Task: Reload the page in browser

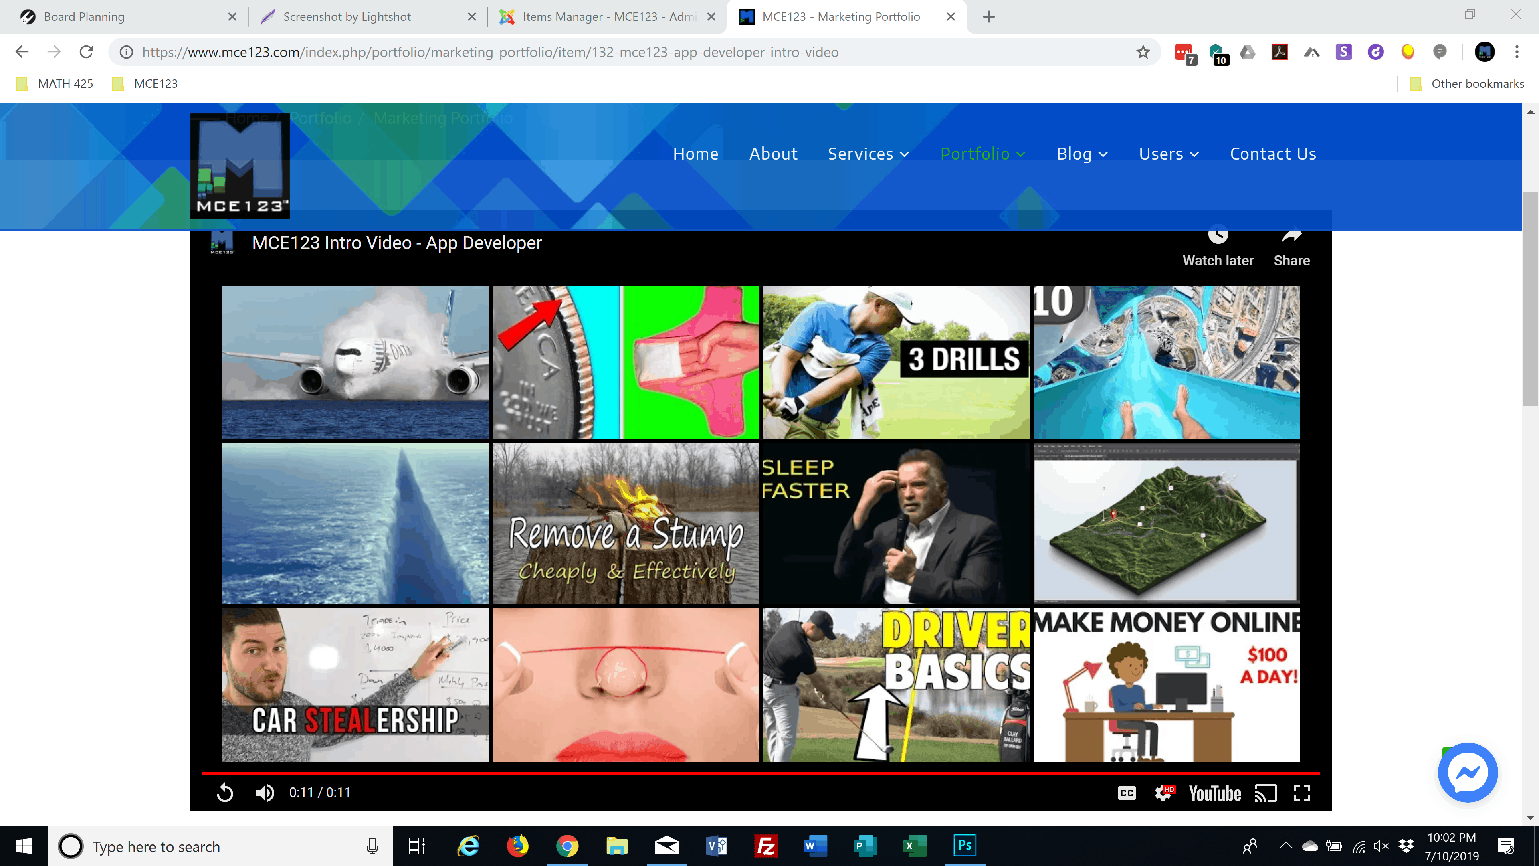Action: [x=87, y=52]
